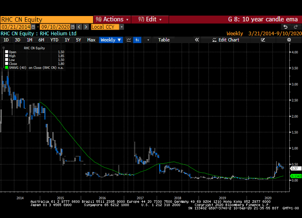Open the start date calendar picker
This screenshot has width=302, height=218.
click(33, 27)
